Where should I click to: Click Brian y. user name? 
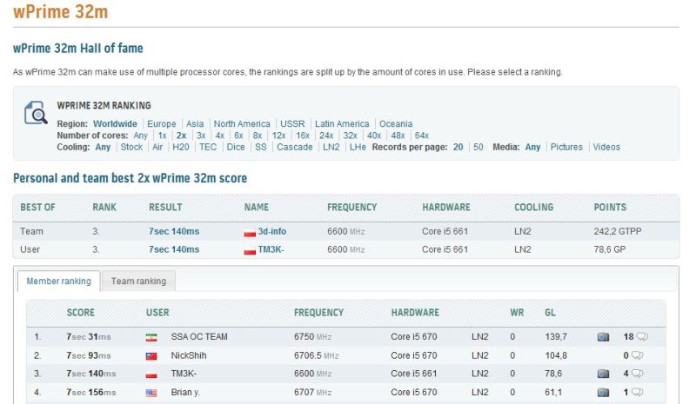point(185,392)
